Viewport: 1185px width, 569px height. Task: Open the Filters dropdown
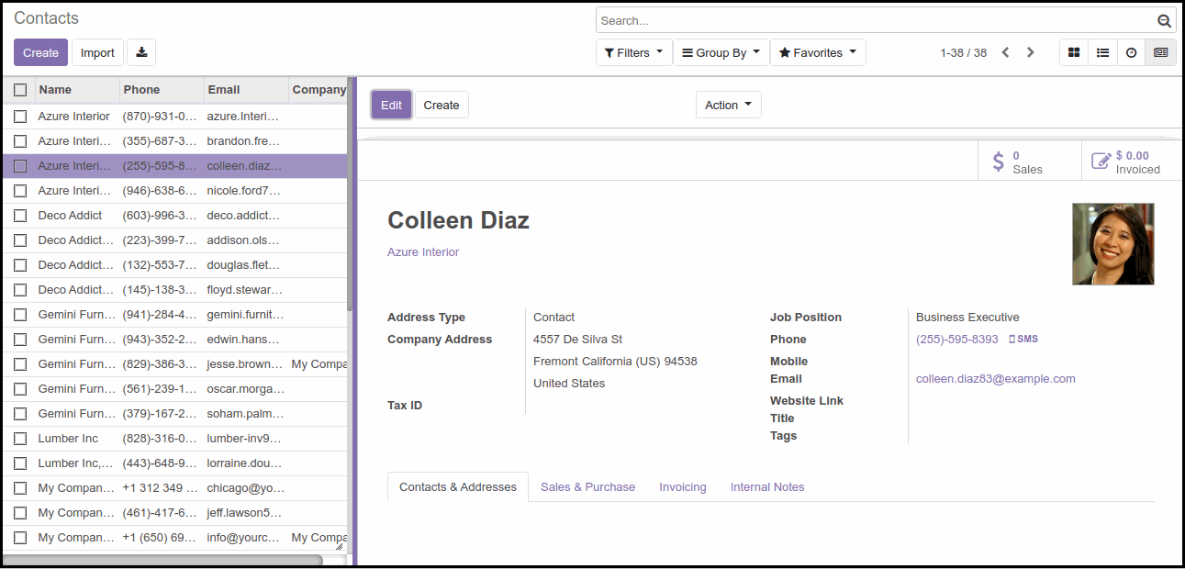tap(633, 52)
